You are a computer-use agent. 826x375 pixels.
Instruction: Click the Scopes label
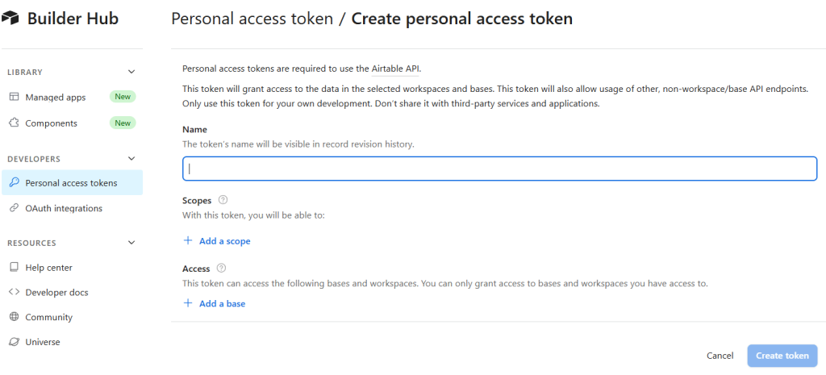coord(197,200)
